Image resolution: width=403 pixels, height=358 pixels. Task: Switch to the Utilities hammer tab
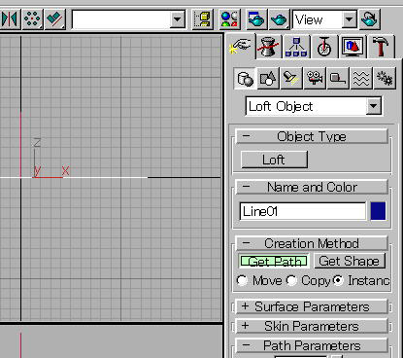(x=381, y=47)
